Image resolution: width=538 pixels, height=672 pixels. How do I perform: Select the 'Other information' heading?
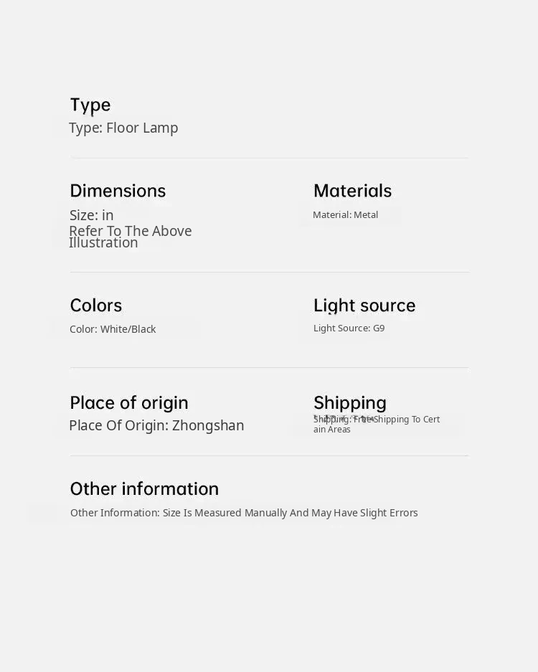click(x=144, y=488)
